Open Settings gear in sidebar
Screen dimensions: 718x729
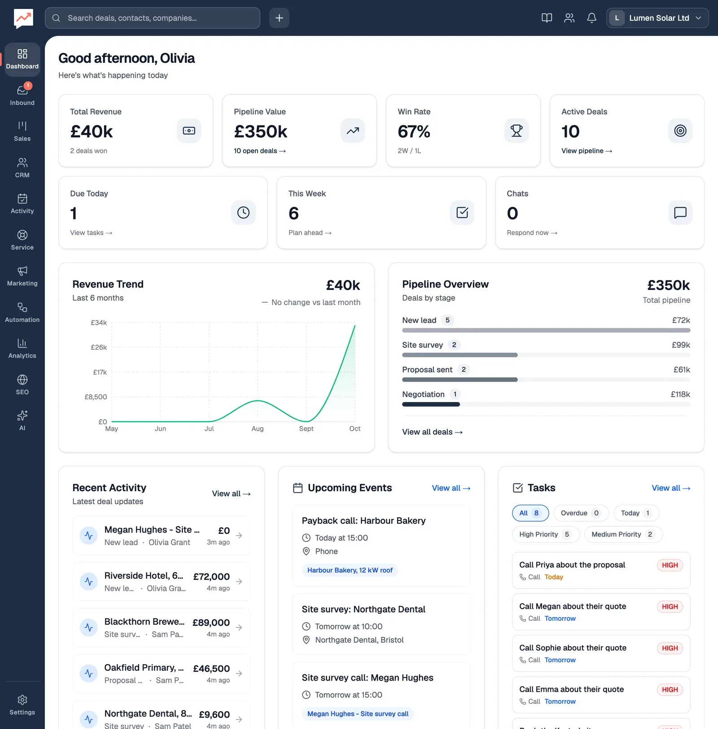click(22, 705)
